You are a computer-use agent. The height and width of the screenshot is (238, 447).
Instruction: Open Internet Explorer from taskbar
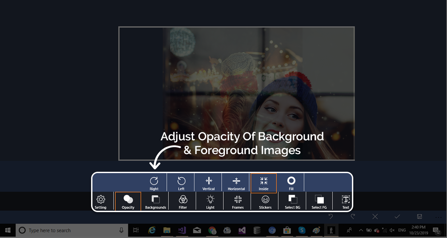(x=152, y=230)
